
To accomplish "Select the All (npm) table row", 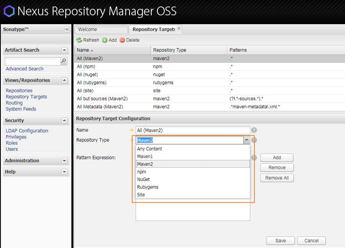I will (209, 67).
